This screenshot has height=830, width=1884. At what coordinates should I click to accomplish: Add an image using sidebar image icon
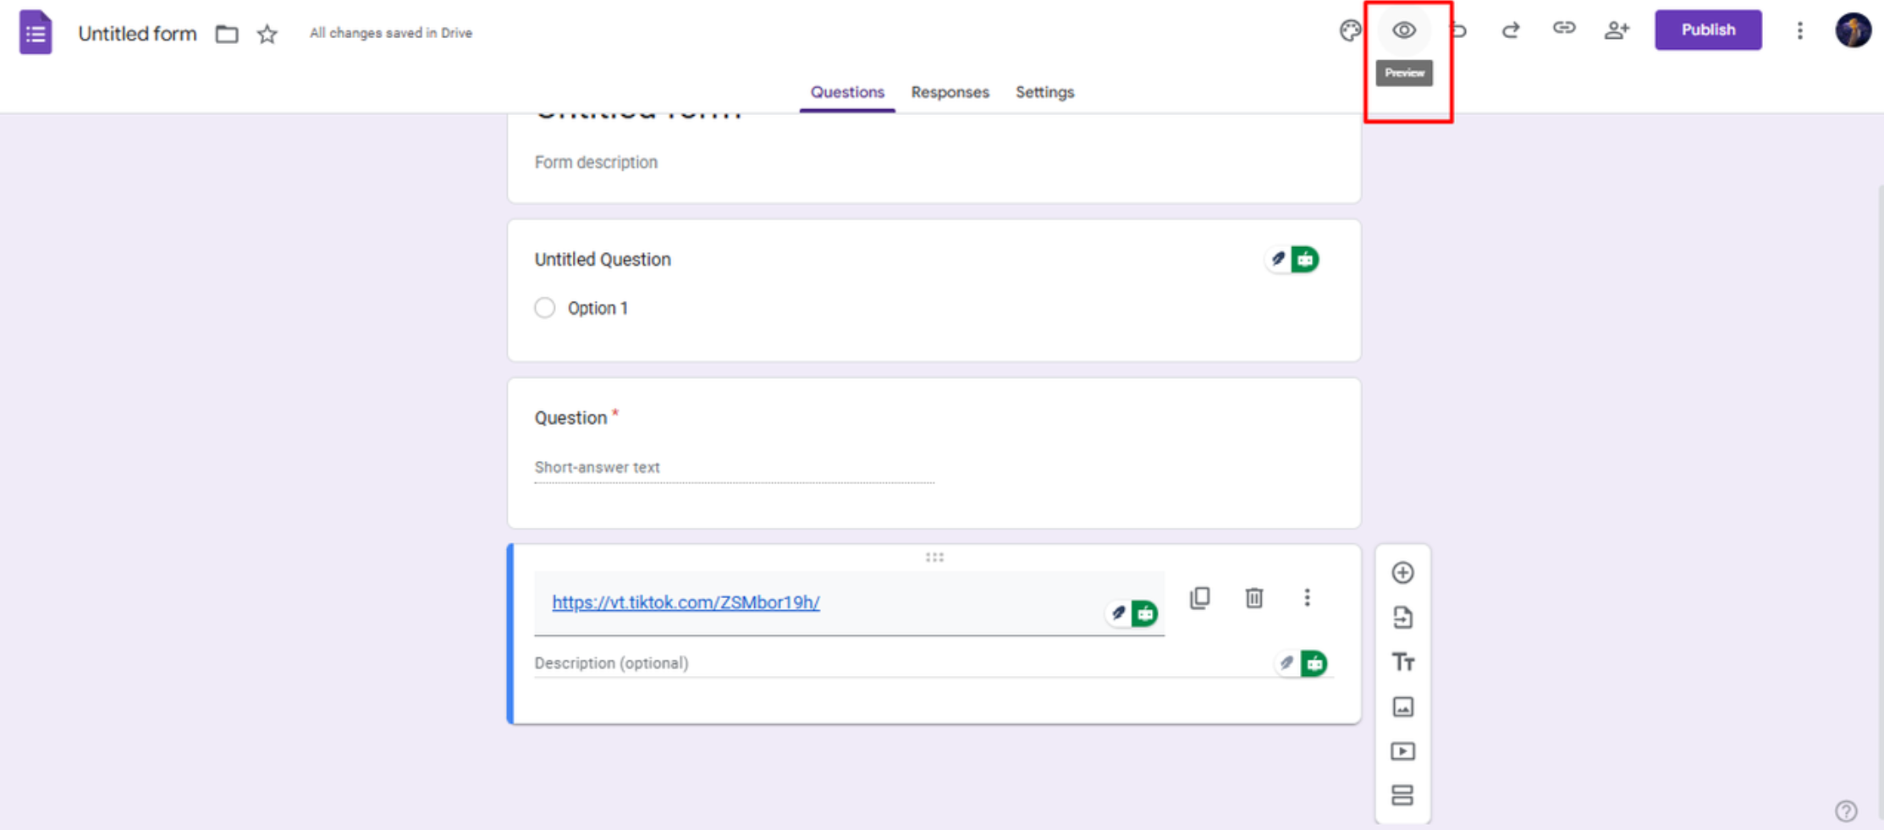[x=1402, y=706]
